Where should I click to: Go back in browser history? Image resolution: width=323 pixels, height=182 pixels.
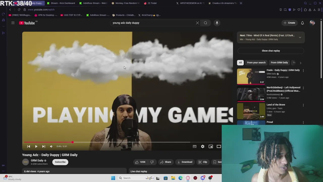[x=10, y=10]
